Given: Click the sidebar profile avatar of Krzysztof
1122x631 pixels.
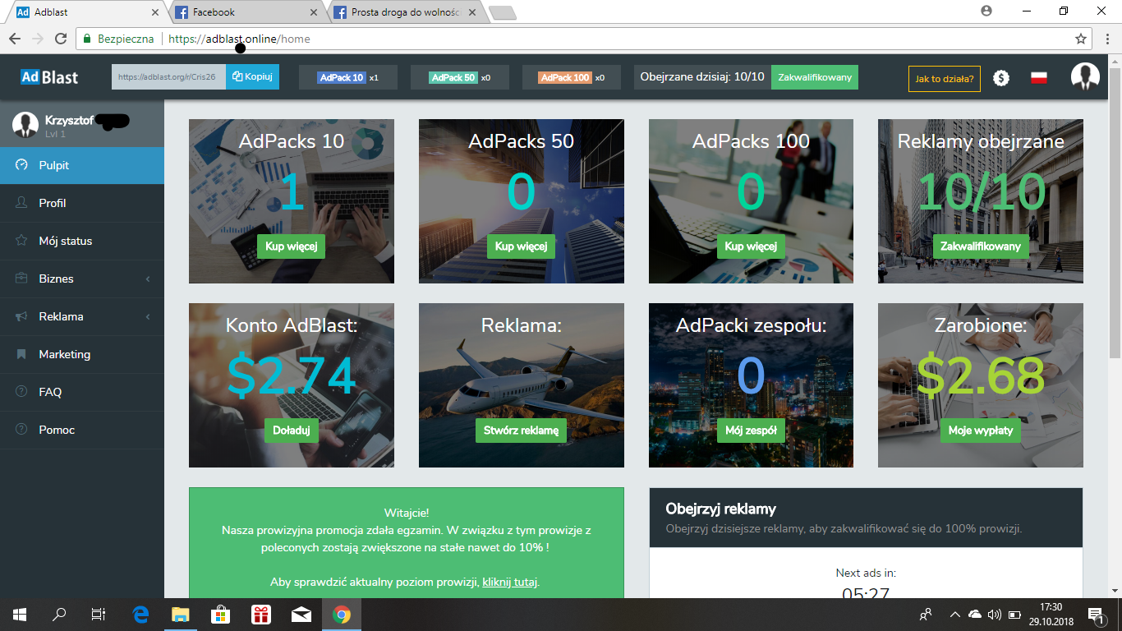Looking at the screenshot, I should coord(25,124).
